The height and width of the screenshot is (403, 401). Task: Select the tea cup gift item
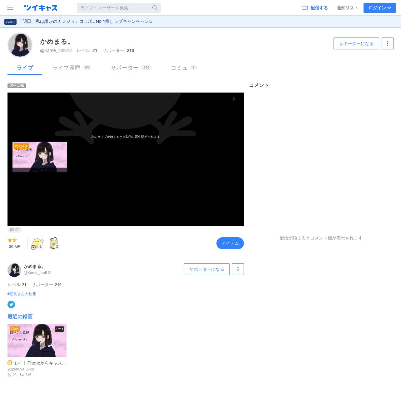[x=54, y=243]
